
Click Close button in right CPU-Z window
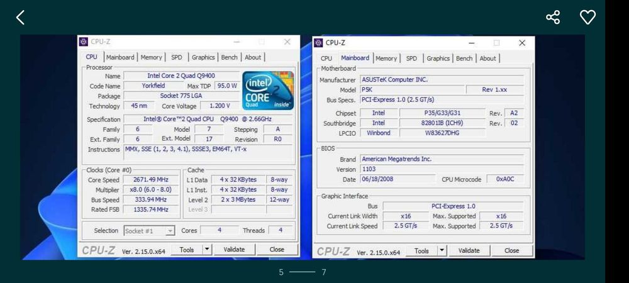512,251
